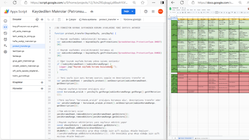Toggle the browser sidebar icon in the left window
This screenshot has height=140, width=249.
(162, 3)
